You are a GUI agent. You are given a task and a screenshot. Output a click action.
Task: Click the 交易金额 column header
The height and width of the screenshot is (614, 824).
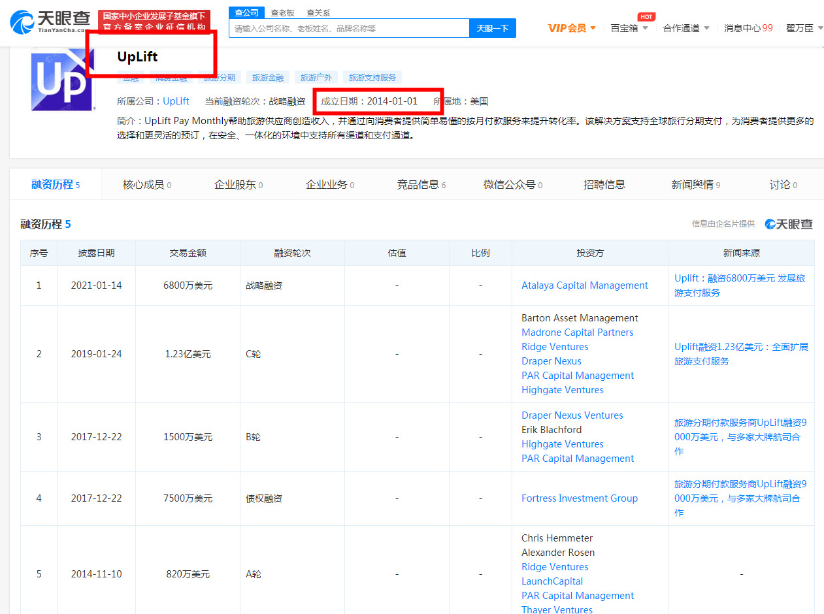pyautogui.click(x=188, y=253)
